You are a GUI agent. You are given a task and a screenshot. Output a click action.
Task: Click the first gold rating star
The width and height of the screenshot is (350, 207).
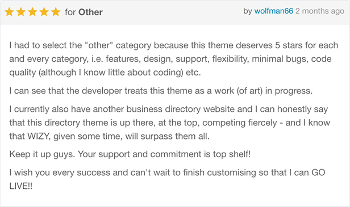pyautogui.click(x=9, y=12)
